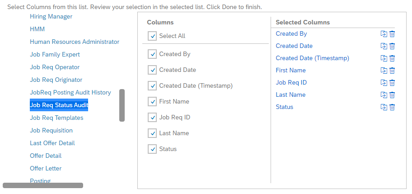Click the vertical scrollbar in category list
This screenshot has height=194, width=412.
tap(122, 105)
